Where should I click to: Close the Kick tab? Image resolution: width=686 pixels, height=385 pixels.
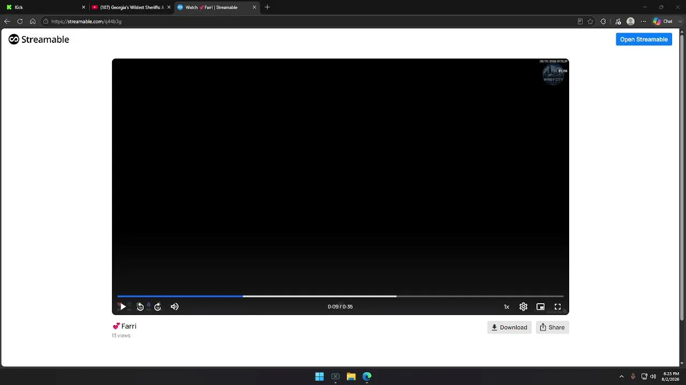83,7
